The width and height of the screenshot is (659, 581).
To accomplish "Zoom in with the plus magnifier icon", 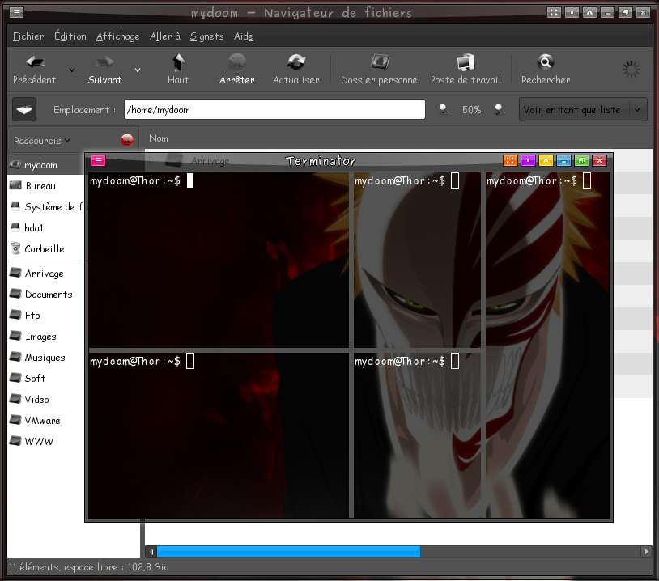I will tap(500, 110).
